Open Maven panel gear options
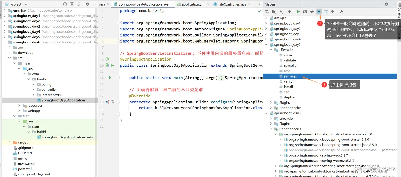The image size is (401, 177). point(387,4)
